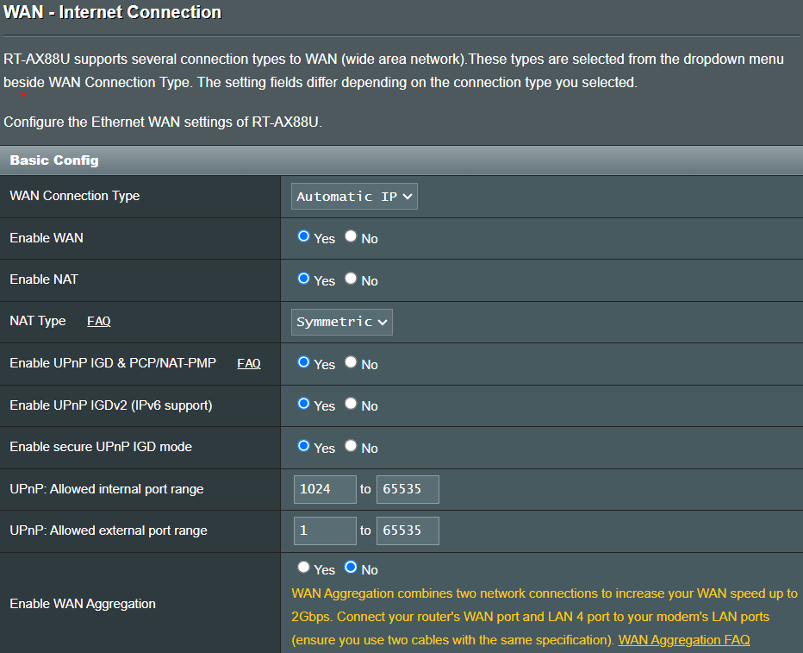This screenshot has height=653, width=803.
Task: Disable NAT by choosing No
Action: click(351, 279)
